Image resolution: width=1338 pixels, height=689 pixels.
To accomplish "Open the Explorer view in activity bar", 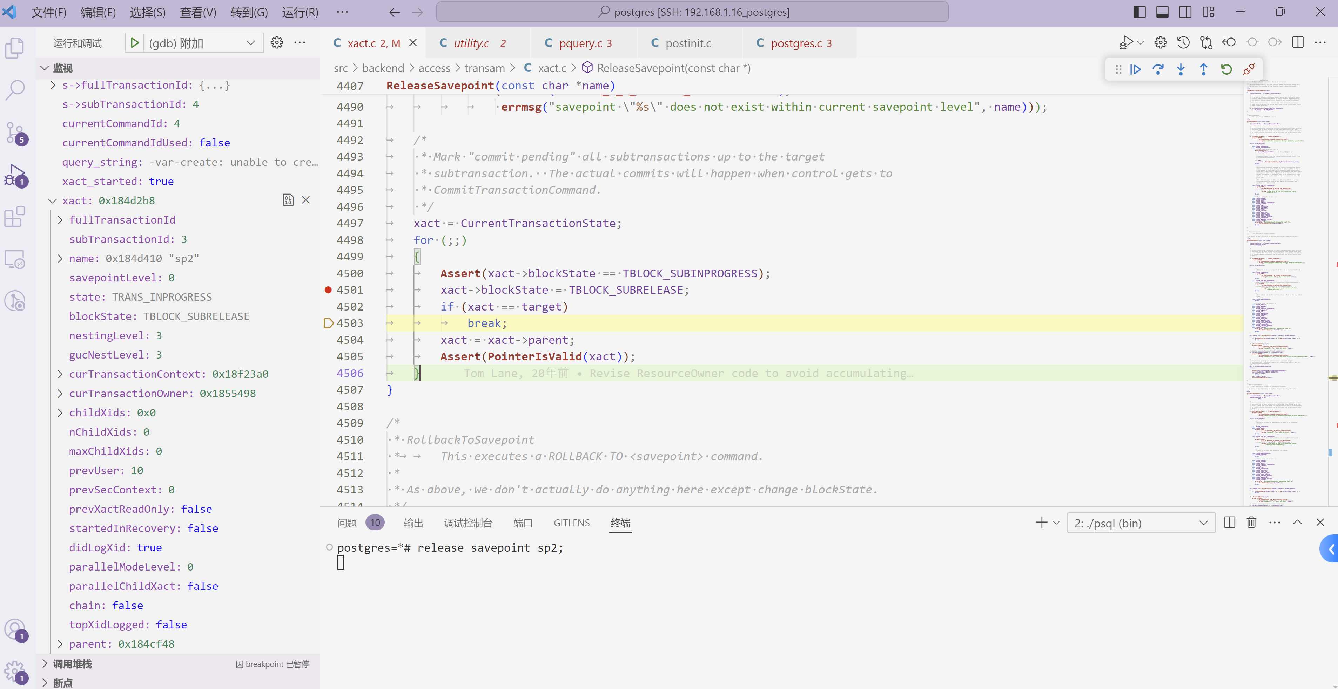I will point(14,48).
